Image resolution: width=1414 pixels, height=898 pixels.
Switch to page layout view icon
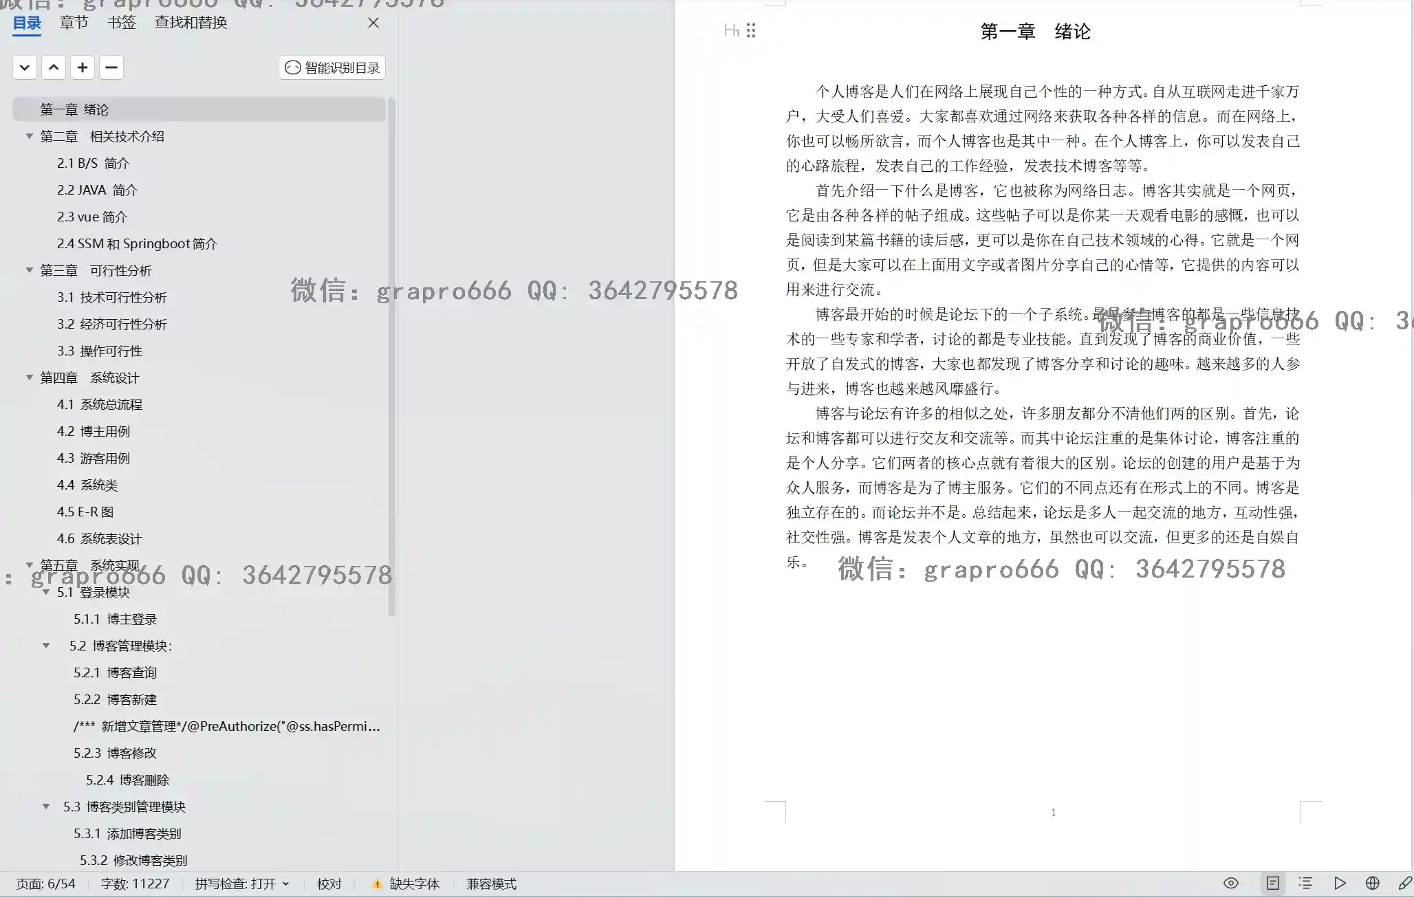tap(1272, 884)
